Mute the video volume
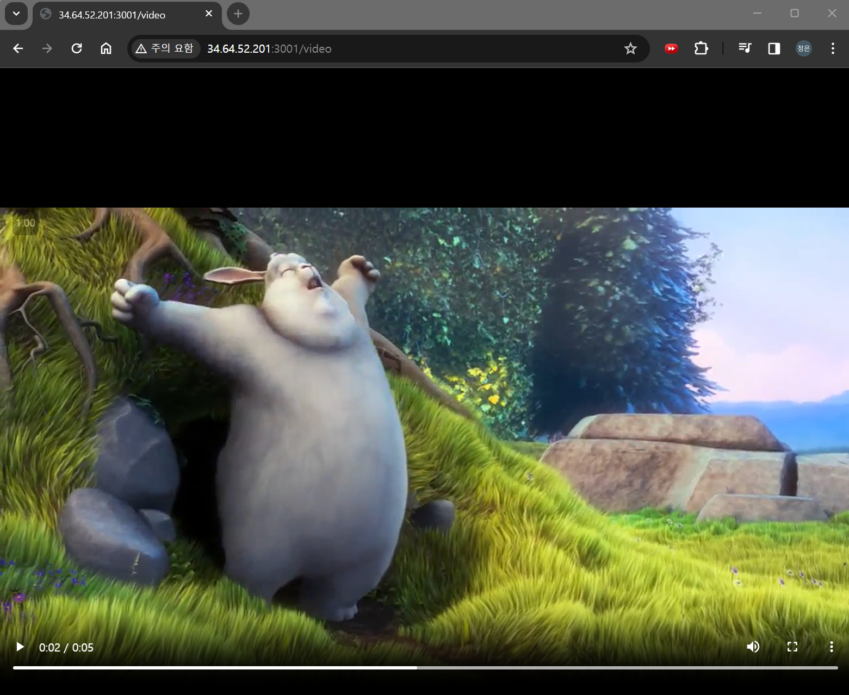 753,647
